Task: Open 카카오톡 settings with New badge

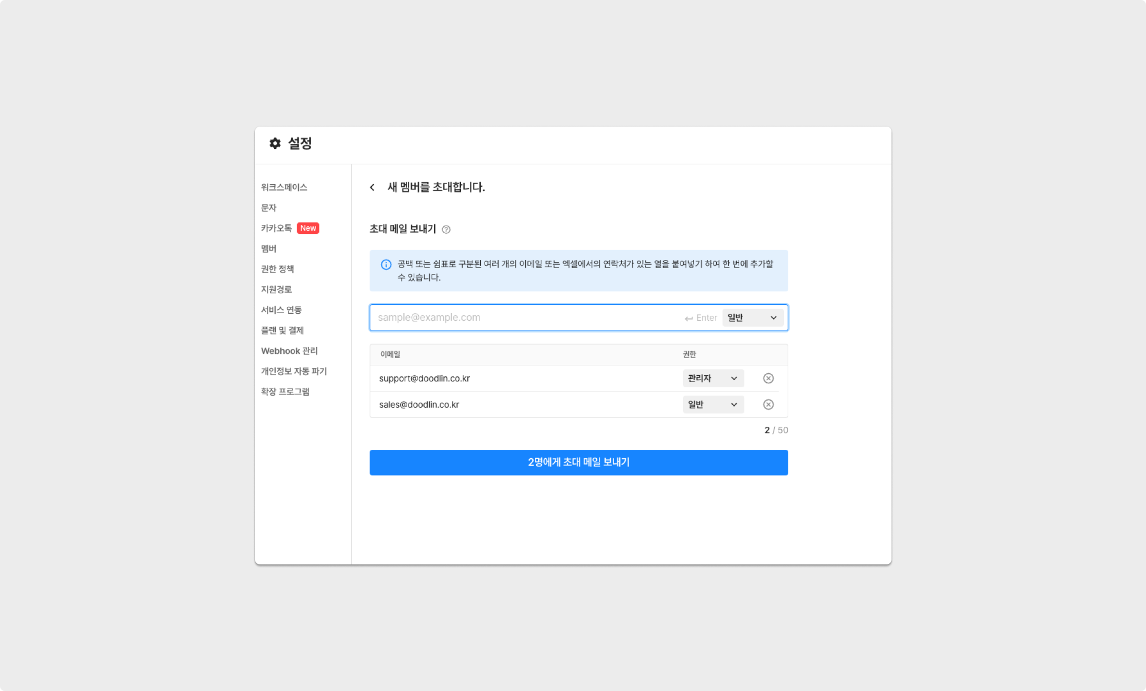Action: pyautogui.click(x=277, y=228)
